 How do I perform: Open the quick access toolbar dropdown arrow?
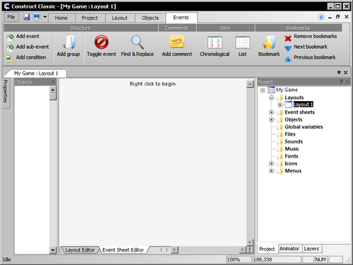(44, 17)
